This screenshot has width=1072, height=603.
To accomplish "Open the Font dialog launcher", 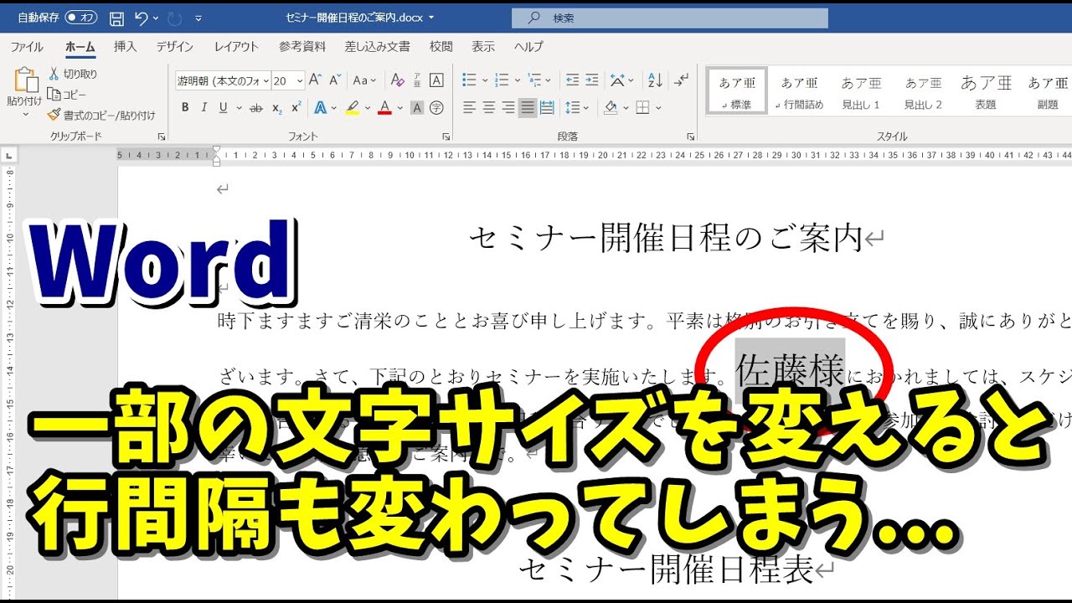I will [x=446, y=136].
